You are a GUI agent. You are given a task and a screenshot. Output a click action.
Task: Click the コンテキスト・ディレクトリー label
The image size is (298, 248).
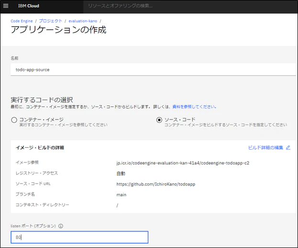tap(42, 205)
